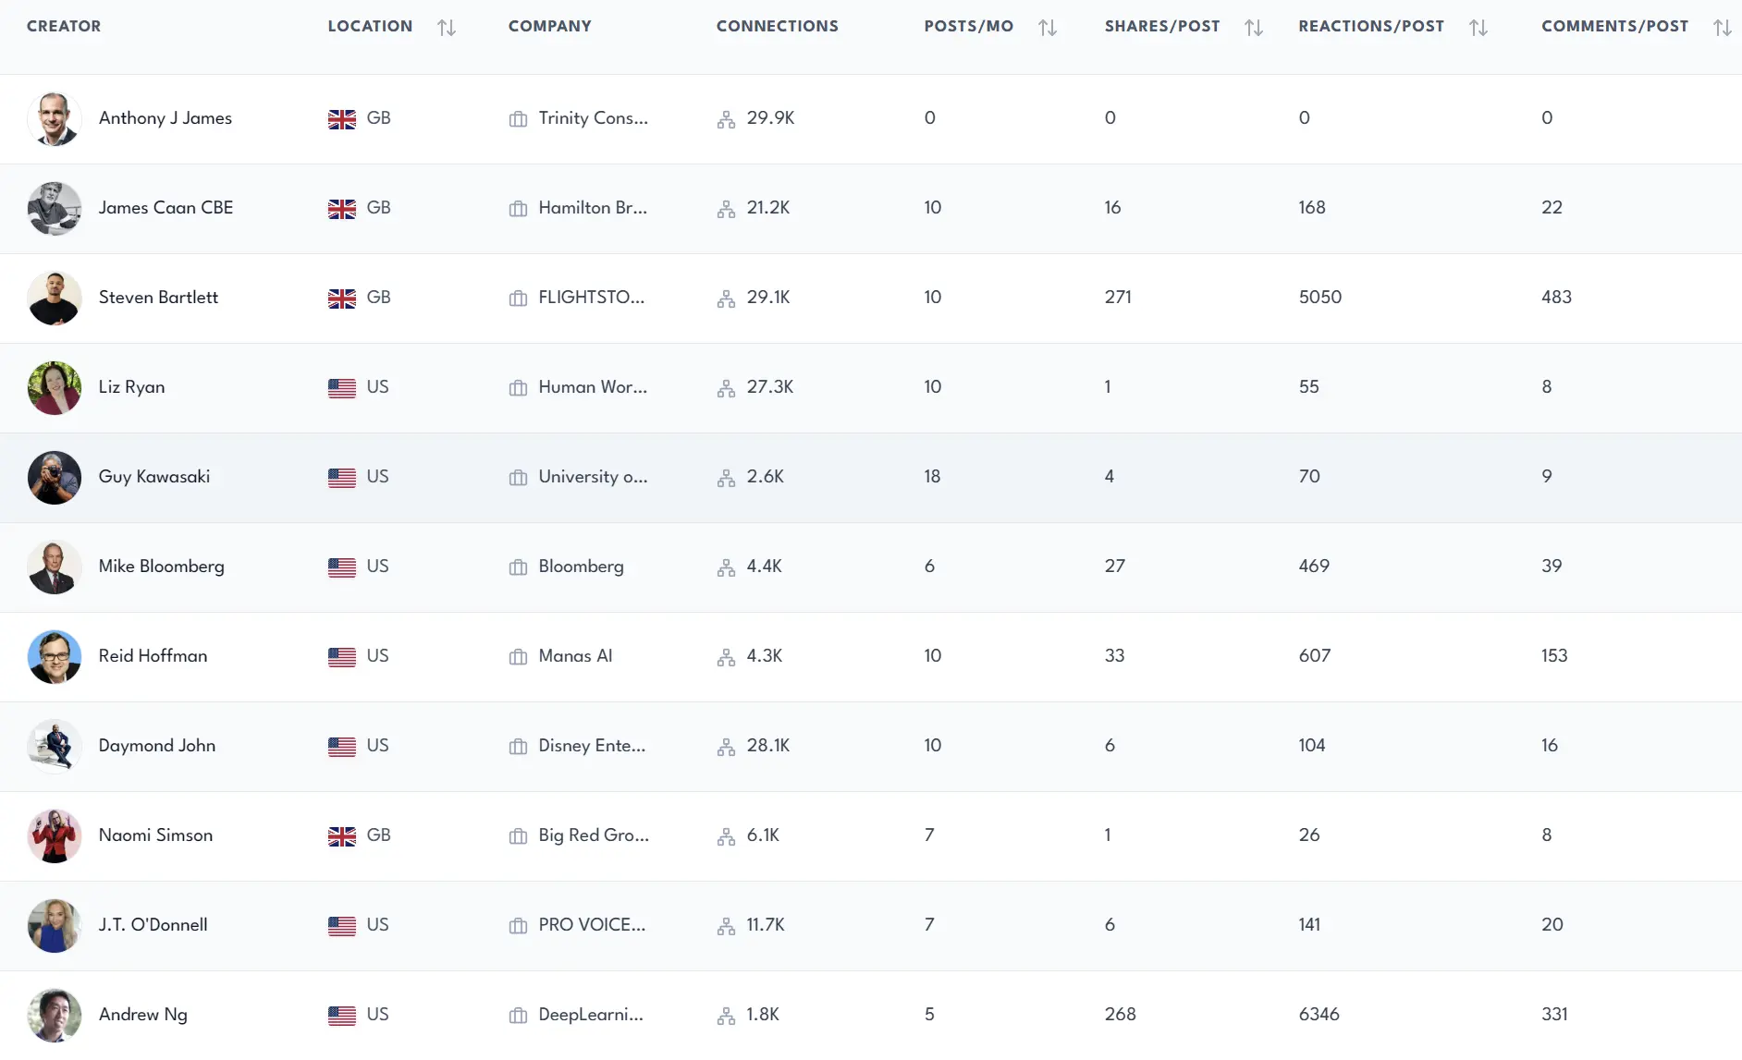This screenshot has height=1060, width=1742.
Task: Click the COMMENTS/POST sort arrows
Action: [1723, 28]
